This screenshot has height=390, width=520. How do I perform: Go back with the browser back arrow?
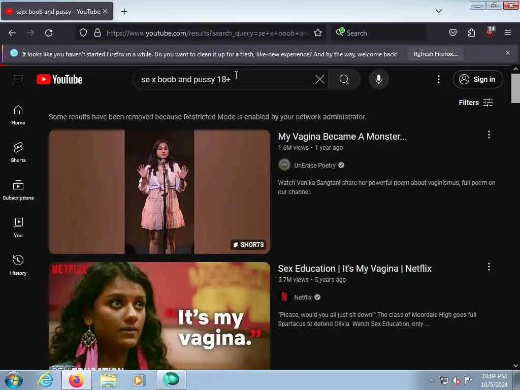(12, 33)
